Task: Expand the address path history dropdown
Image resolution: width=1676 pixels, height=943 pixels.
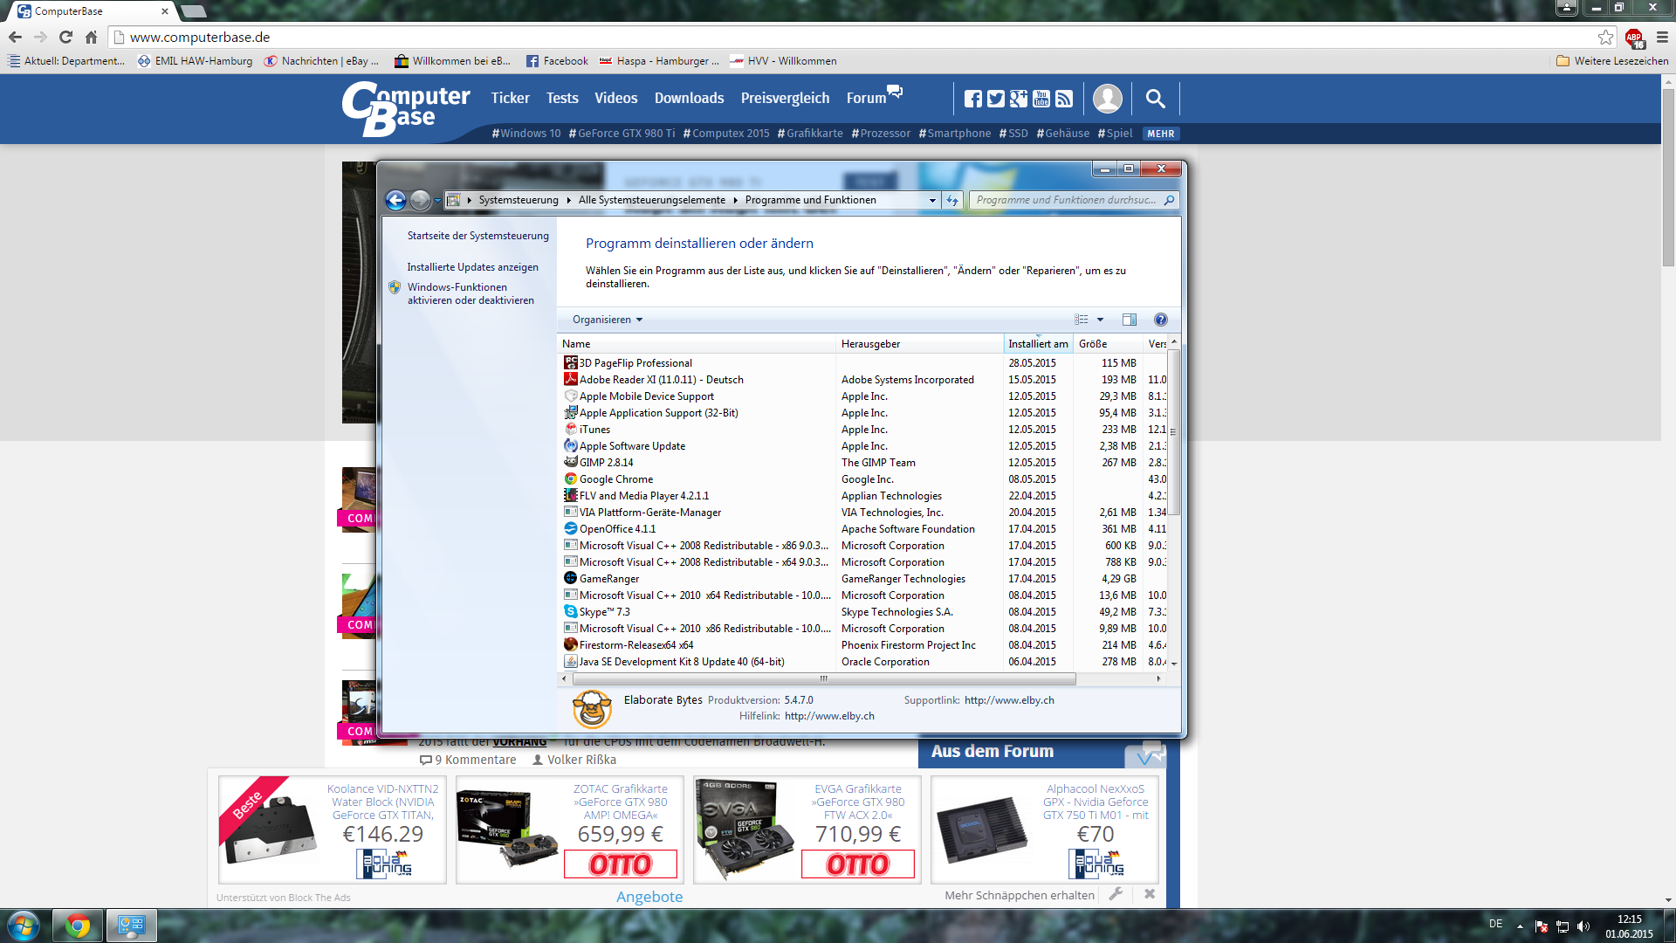Action: click(932, 200)
